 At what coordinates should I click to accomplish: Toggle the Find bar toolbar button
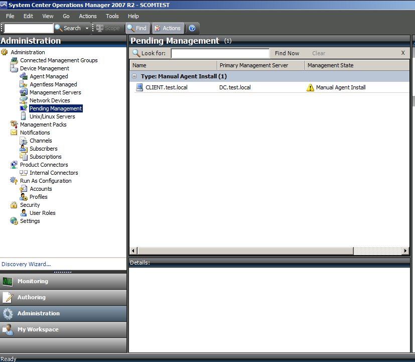pyautogui.click(x=137, y=28)
